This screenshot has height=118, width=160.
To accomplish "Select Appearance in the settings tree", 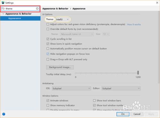I will pyautogui.click(x=20, y=18).
